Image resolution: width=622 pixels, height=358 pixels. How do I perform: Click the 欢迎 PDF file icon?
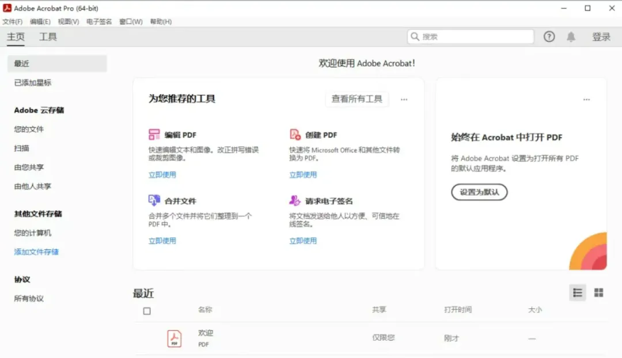pos(174,338)
